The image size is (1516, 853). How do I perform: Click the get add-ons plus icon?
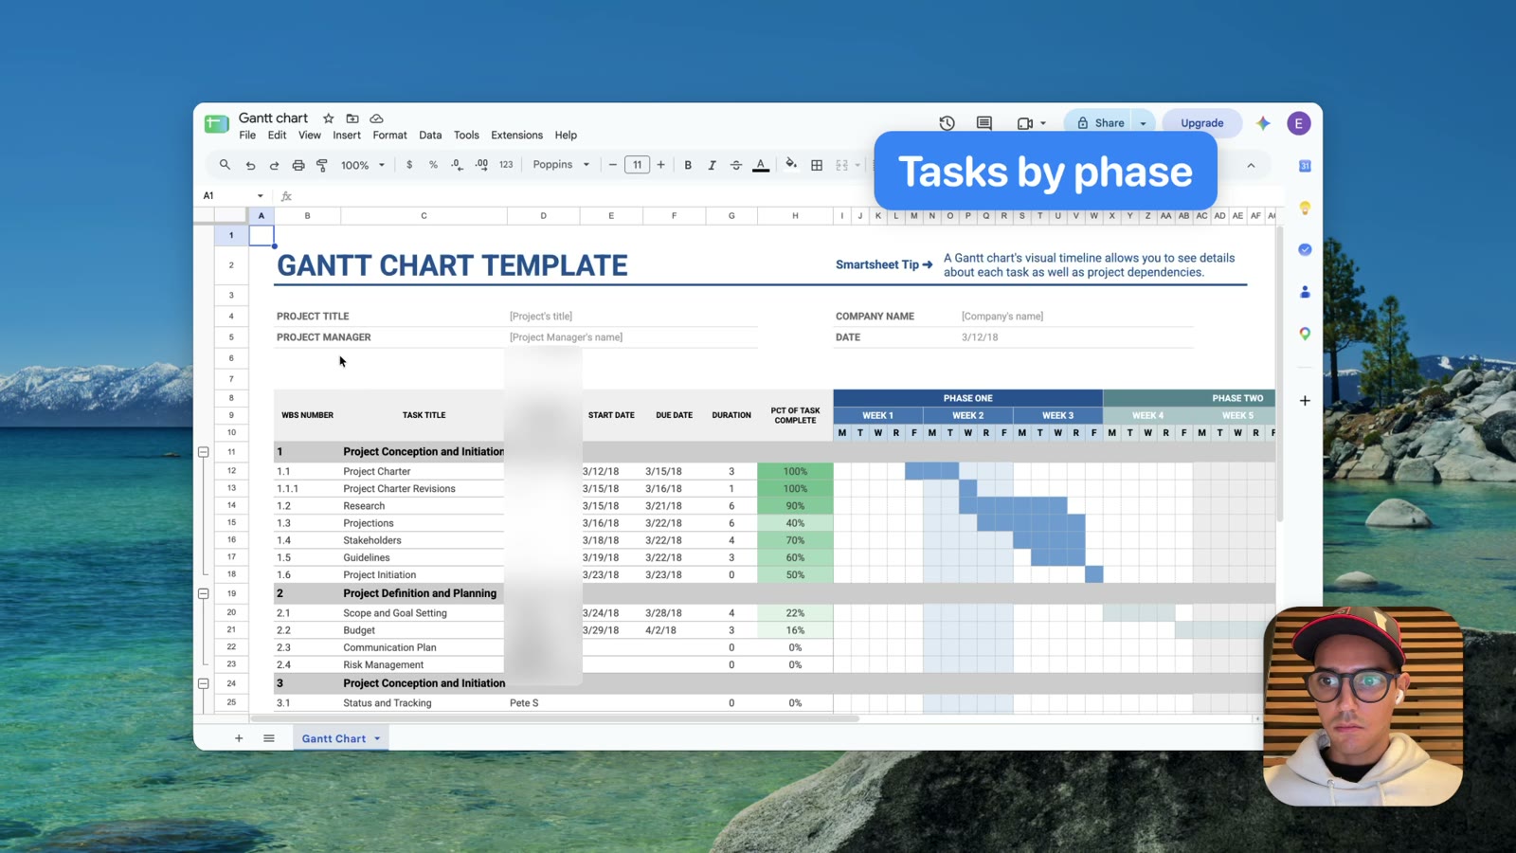point(1305,401)
